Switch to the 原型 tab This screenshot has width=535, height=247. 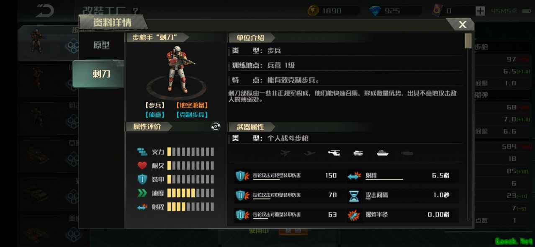coord(101,45)
